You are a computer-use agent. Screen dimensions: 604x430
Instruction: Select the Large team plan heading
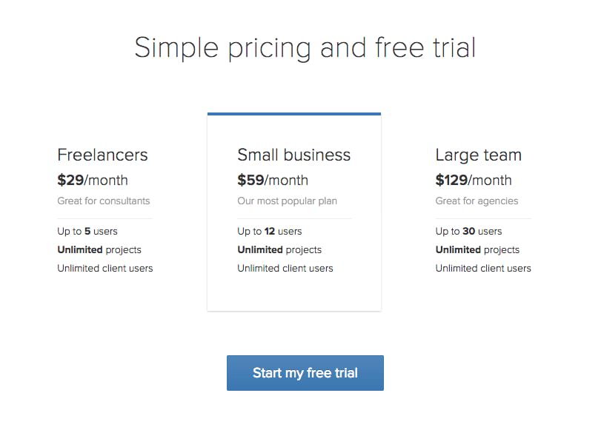[478, 155]
